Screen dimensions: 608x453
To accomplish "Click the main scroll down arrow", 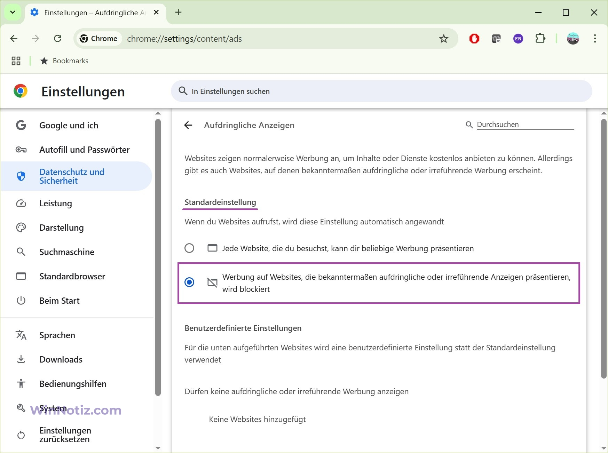I will [604, 448].
